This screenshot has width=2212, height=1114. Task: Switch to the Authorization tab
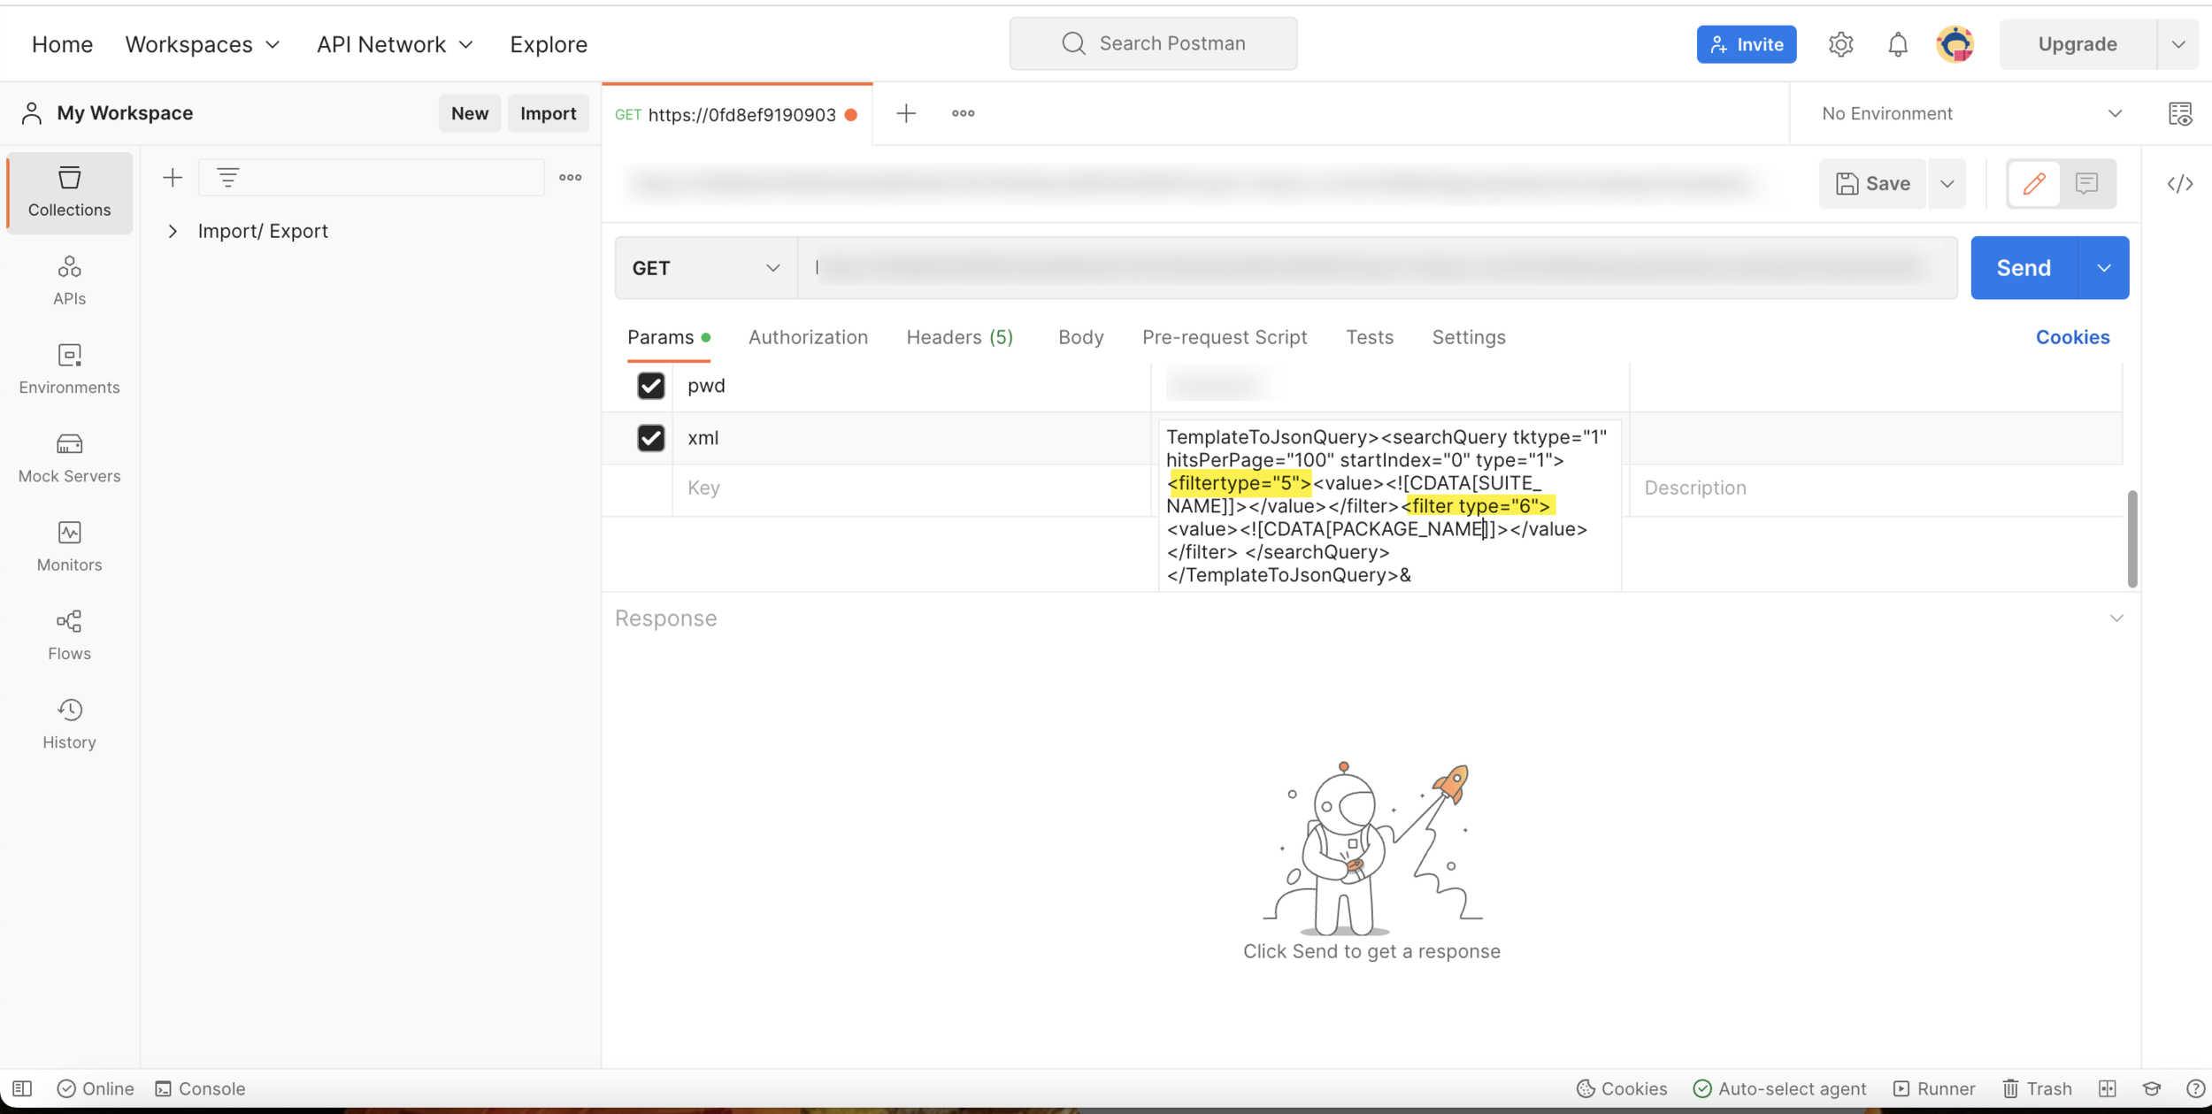pyautogui.click(x=808, y=337)
